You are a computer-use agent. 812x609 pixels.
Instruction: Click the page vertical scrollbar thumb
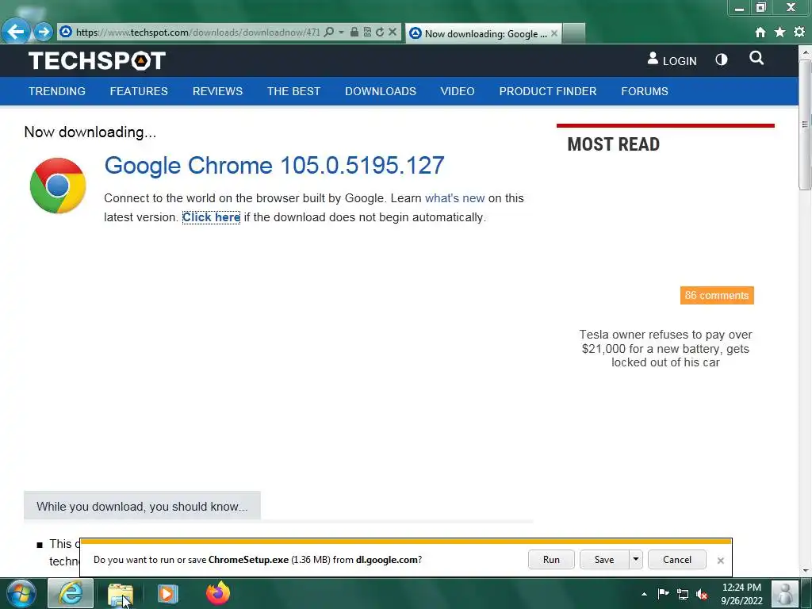[x=805, y=124]
